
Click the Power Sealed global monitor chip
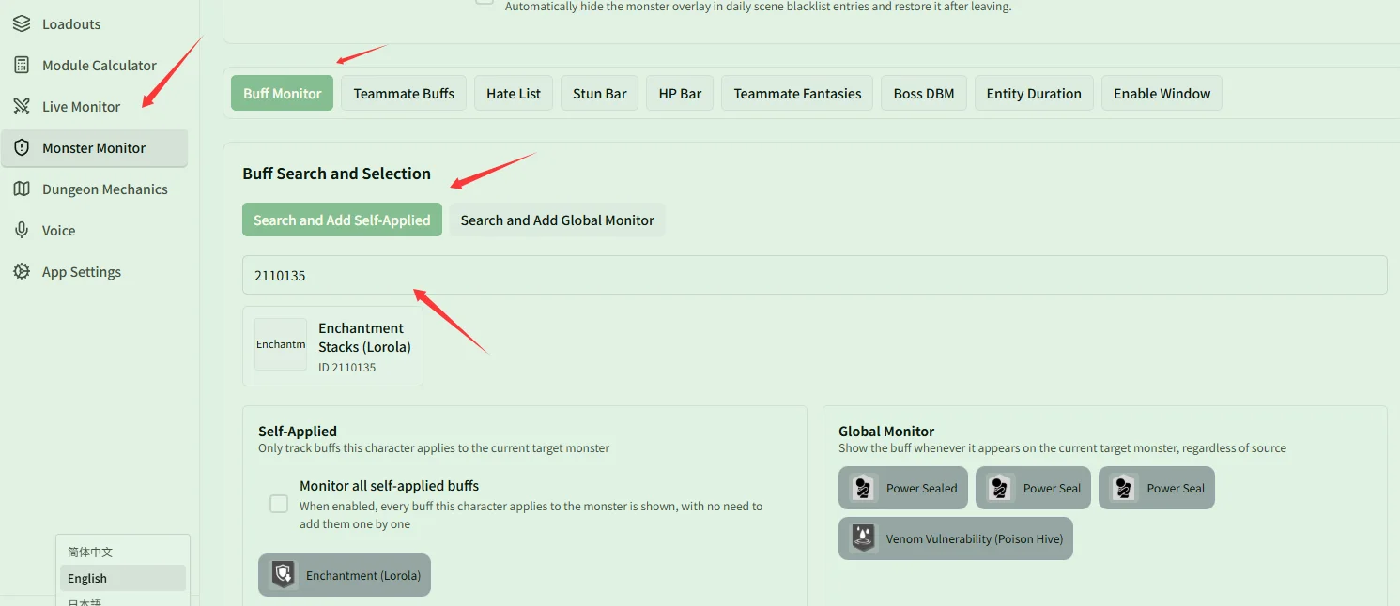tap(903, 488)
